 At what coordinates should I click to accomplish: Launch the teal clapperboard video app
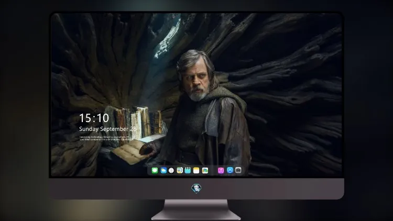coord(188,170)
